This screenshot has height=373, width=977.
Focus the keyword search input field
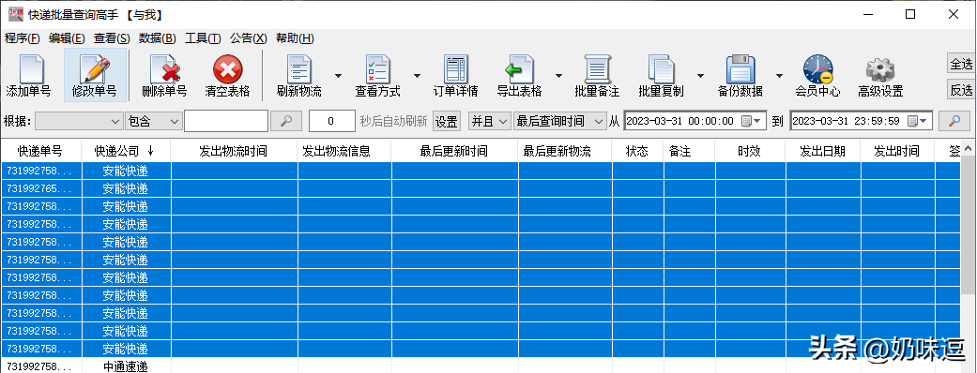(x=225, y=121)
